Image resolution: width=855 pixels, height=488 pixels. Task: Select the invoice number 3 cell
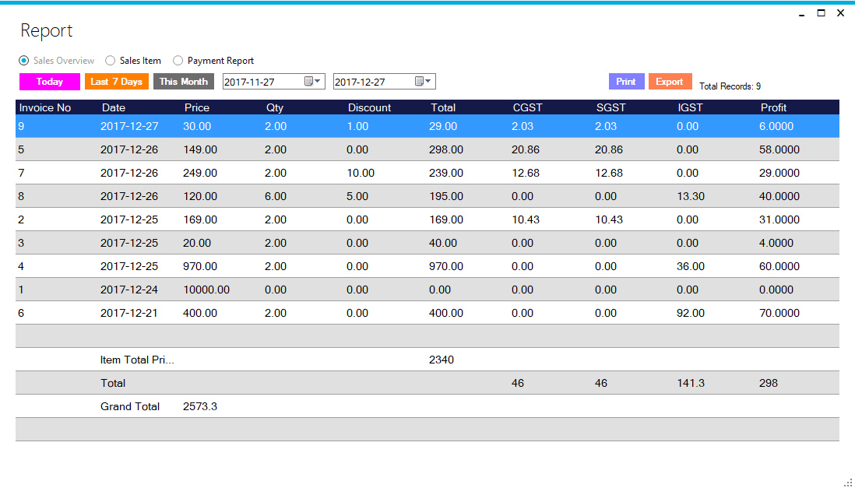(x=21, y=243)
